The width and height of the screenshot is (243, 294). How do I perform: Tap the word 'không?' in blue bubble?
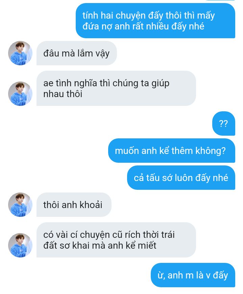coord(211,151)
